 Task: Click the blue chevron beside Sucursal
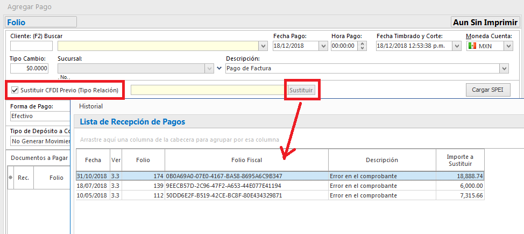click(x=219, y=69)
